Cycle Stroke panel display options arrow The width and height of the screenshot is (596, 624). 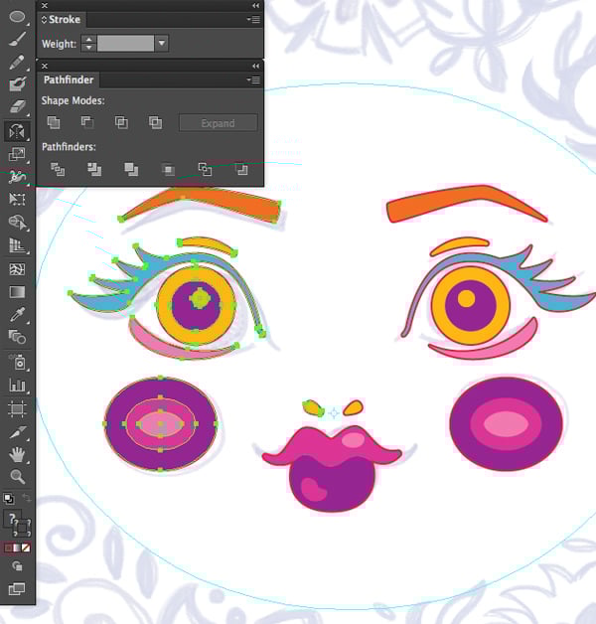pos(44,19)
